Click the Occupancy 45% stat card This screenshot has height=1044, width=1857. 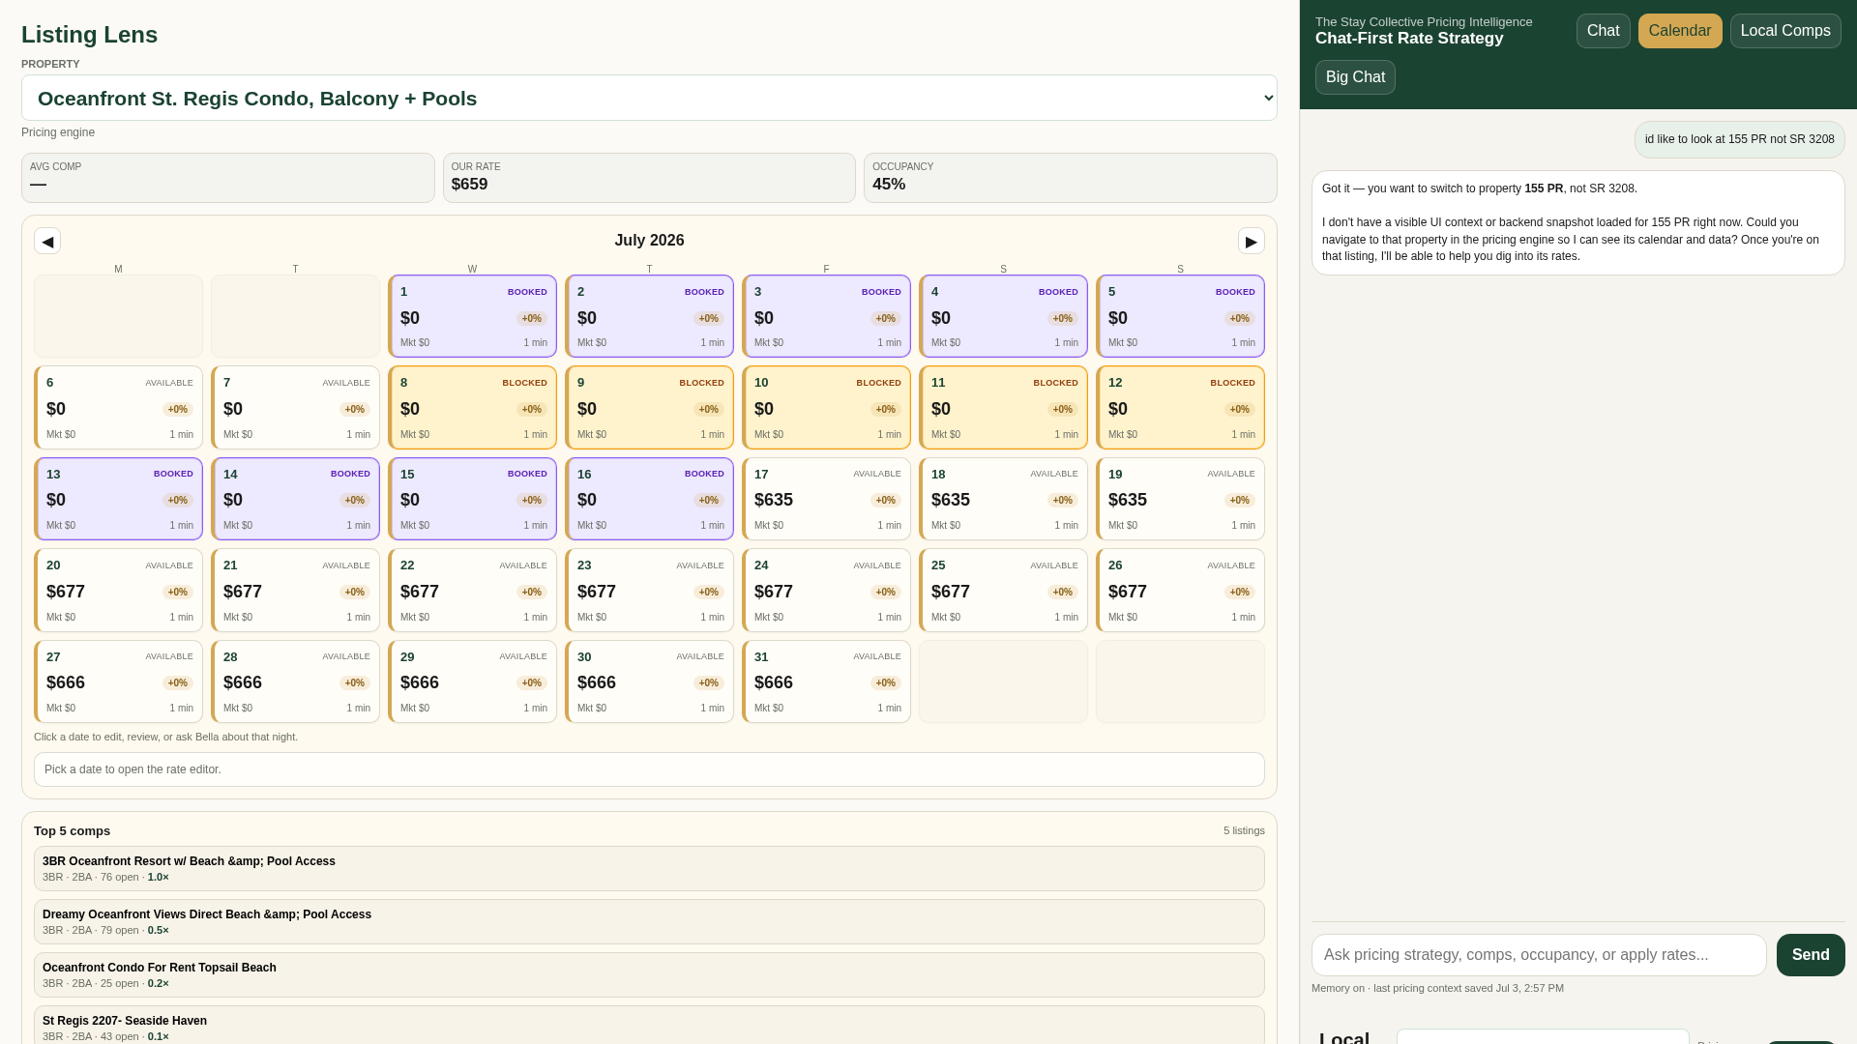point(1070,178)
